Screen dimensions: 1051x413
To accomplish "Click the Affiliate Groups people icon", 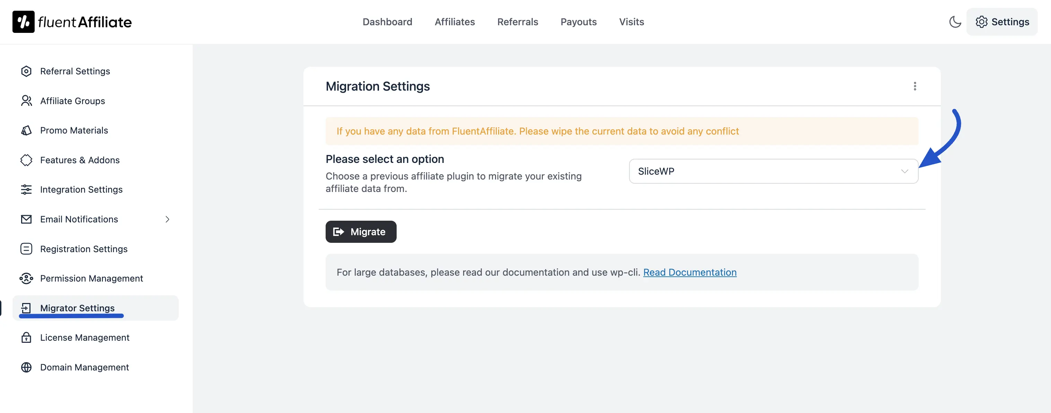I will coord(26,101).
